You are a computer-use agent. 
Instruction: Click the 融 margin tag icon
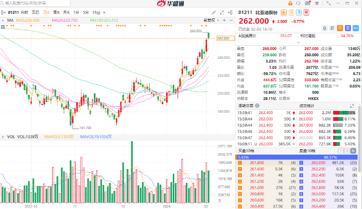tap(284, 13)
